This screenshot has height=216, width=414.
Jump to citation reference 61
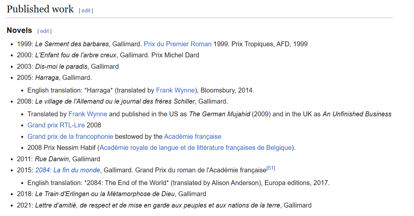(271, 168)
